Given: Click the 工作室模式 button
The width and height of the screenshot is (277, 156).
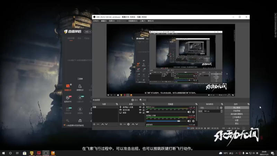Looking at the screenshot, I should click(237, 117).
